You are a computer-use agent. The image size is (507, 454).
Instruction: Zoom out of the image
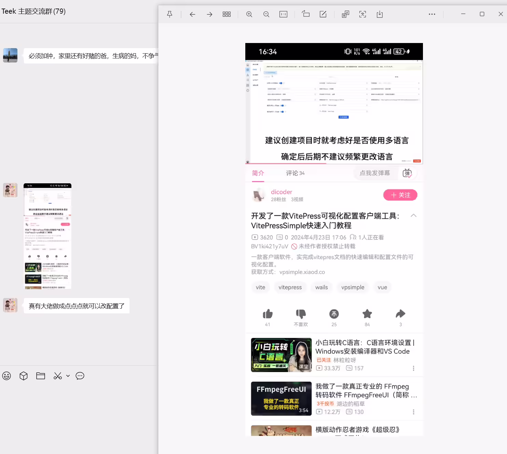[266, 14]
